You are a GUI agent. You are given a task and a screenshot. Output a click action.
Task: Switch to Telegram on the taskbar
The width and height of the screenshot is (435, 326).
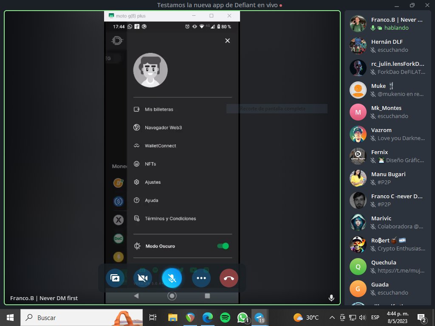pyautogui.click(x=260, y=318)
